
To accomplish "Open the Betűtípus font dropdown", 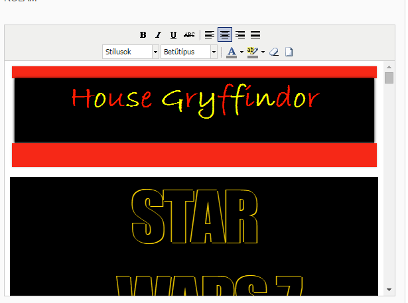I will coord(189,52).
